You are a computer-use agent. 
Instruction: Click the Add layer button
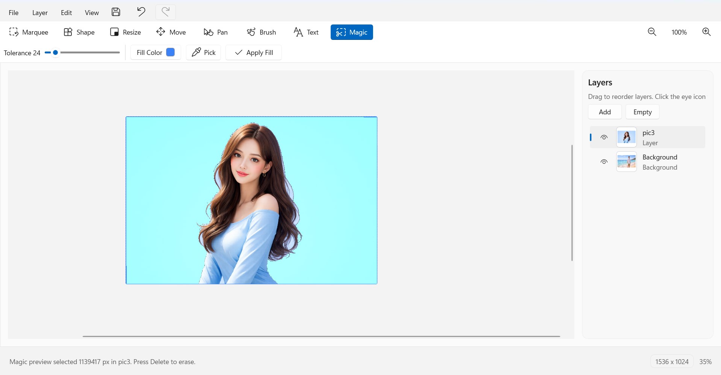point(605,112)
